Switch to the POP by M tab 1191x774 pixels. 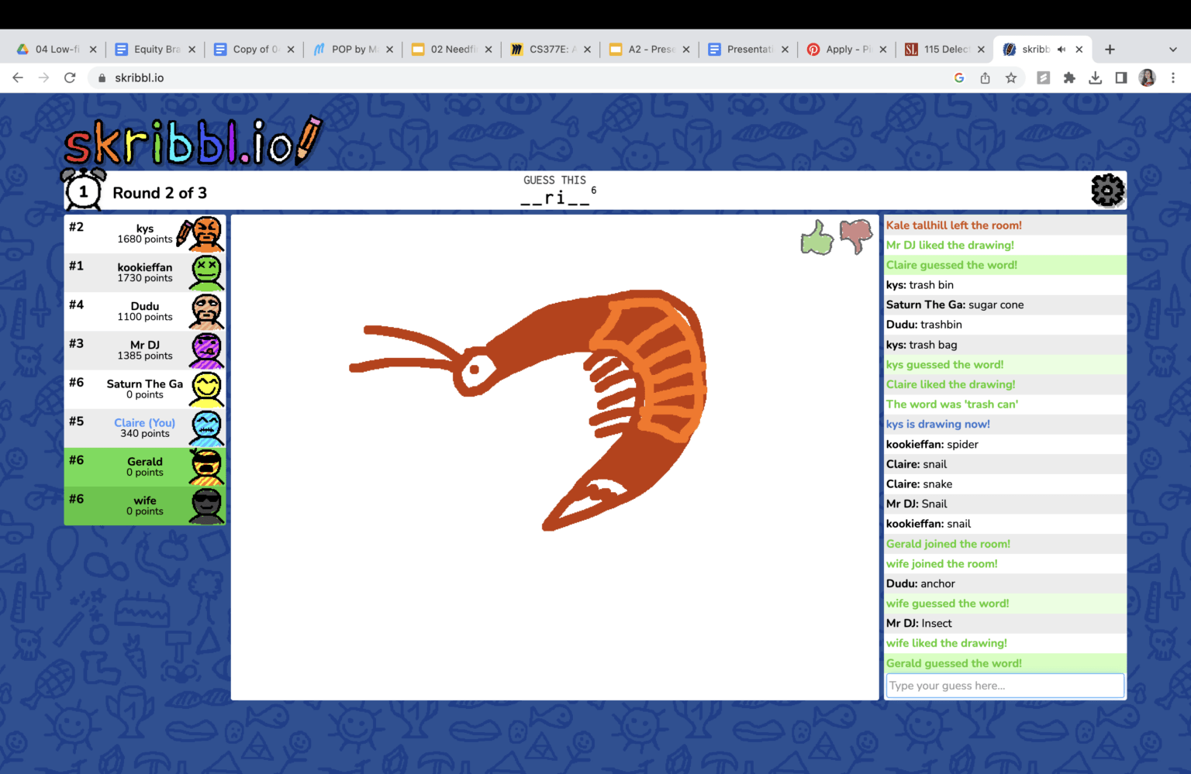tap(353, 49)
